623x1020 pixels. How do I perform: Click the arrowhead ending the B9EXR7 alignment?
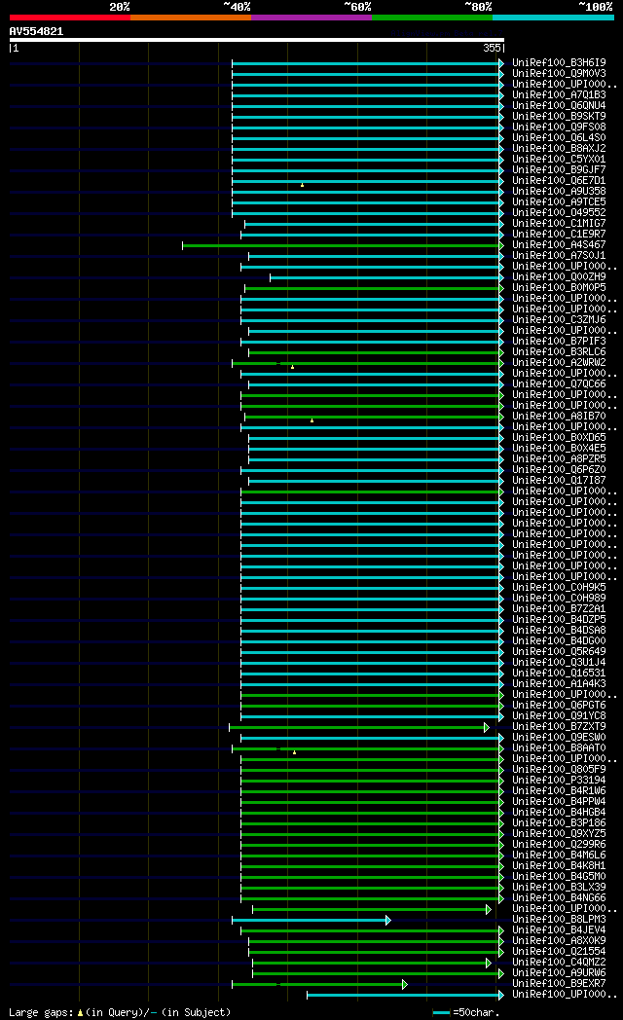405,984
